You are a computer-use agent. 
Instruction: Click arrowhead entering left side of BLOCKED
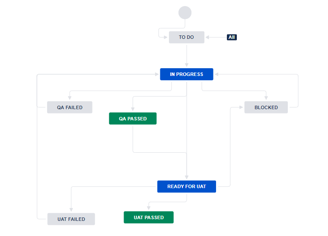[242, 107]
